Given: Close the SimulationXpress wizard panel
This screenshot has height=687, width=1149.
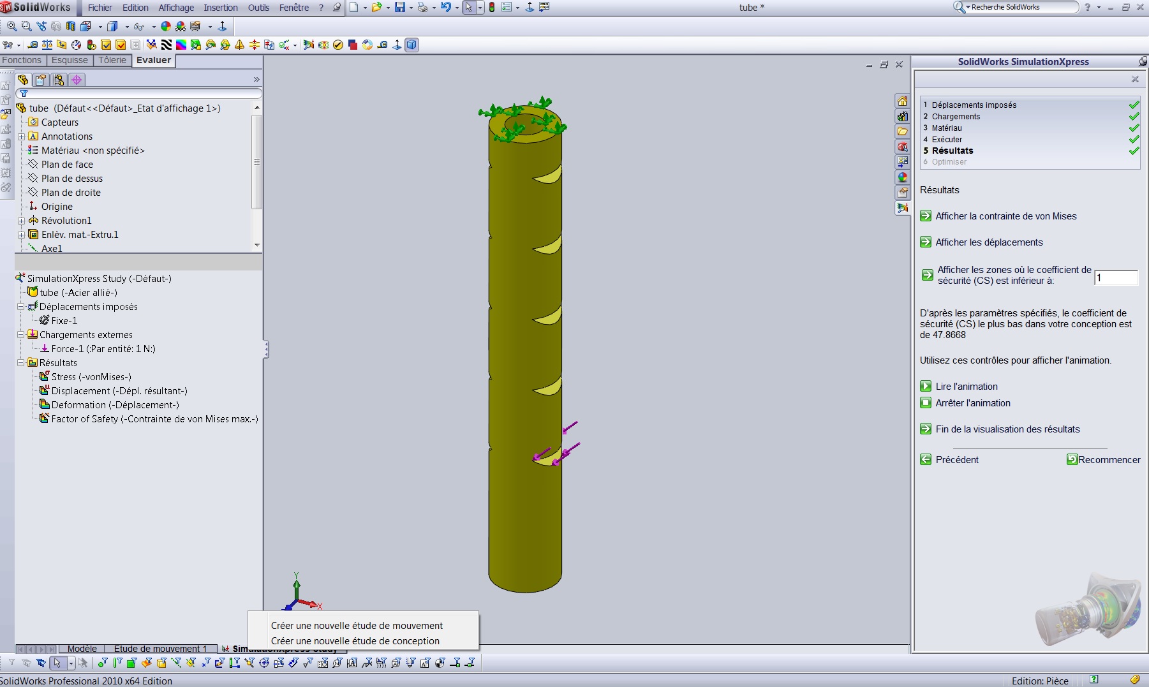Looking at the screenshot, I should [x=1135, y=79].
